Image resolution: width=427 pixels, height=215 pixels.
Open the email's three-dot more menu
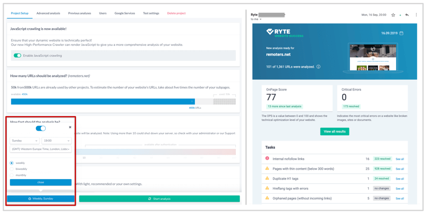click(416, 15)
